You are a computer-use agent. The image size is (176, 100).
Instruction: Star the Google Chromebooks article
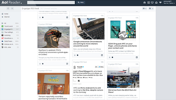75,55
